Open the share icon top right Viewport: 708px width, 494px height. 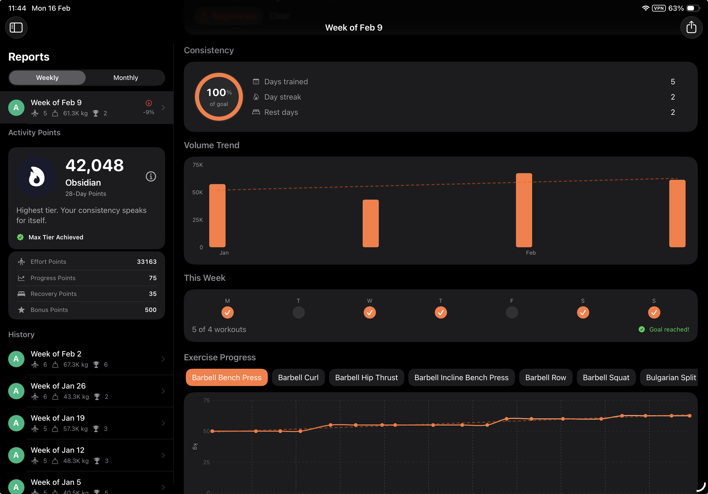pyautogui.click(x=691, y=28)
